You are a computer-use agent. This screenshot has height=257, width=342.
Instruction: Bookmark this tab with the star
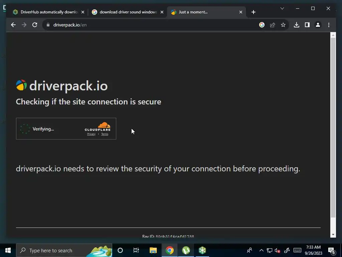(x=283, y=25)
